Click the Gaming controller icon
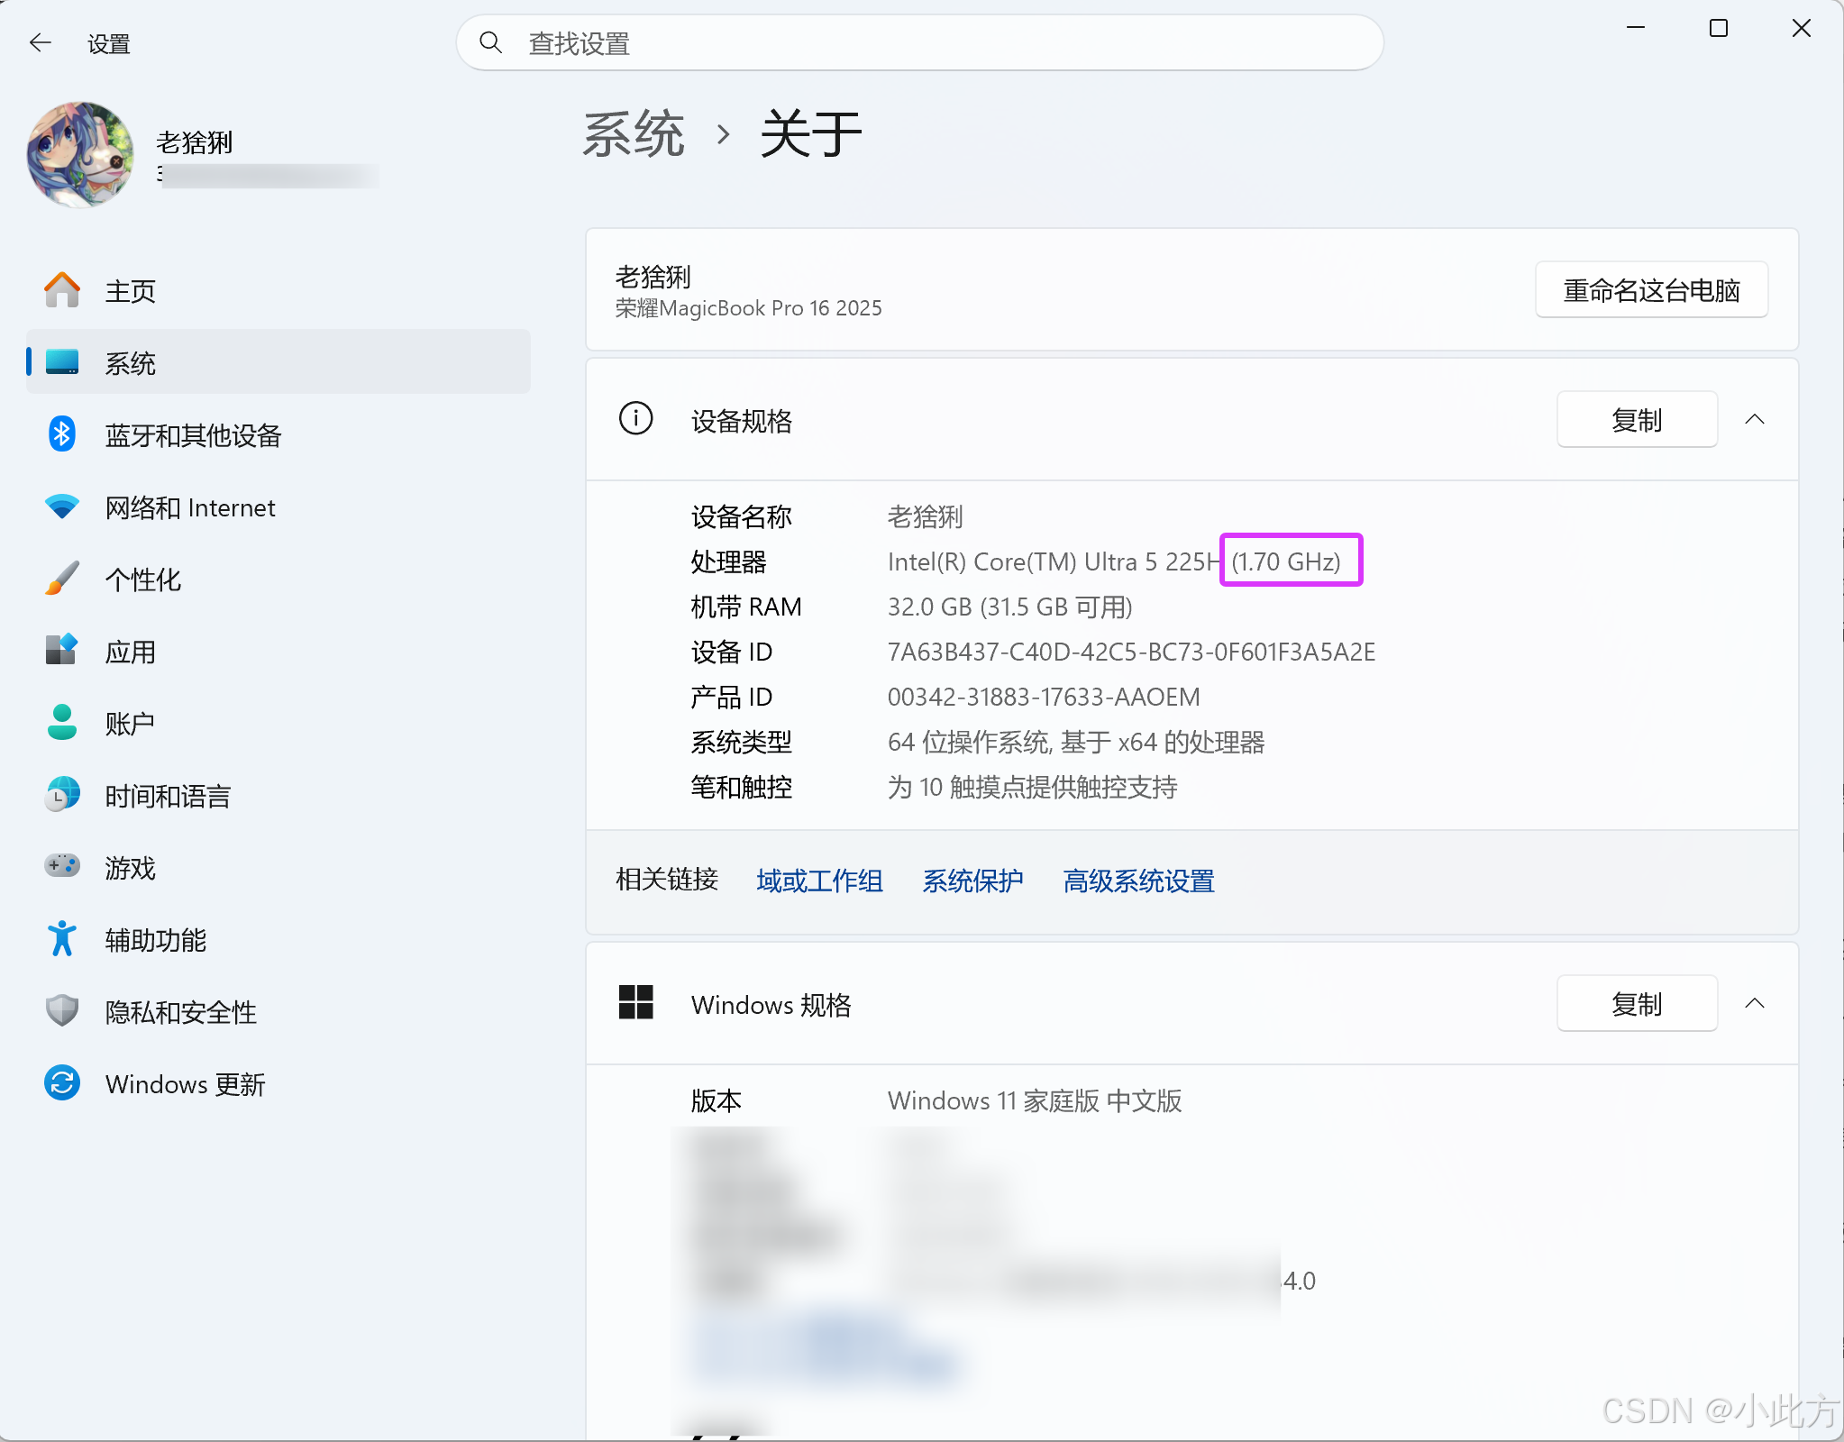This screenshot has width=1844, height=1442. pyautogui.click(x=62, y=866)
